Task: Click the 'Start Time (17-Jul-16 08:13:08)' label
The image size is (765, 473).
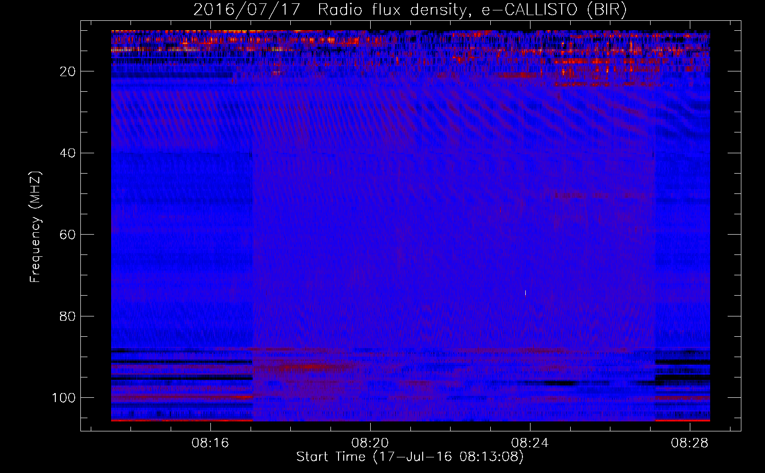Action: (410, 457)
